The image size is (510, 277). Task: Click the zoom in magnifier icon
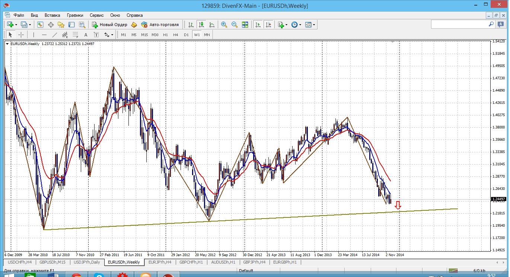[224, 25]
